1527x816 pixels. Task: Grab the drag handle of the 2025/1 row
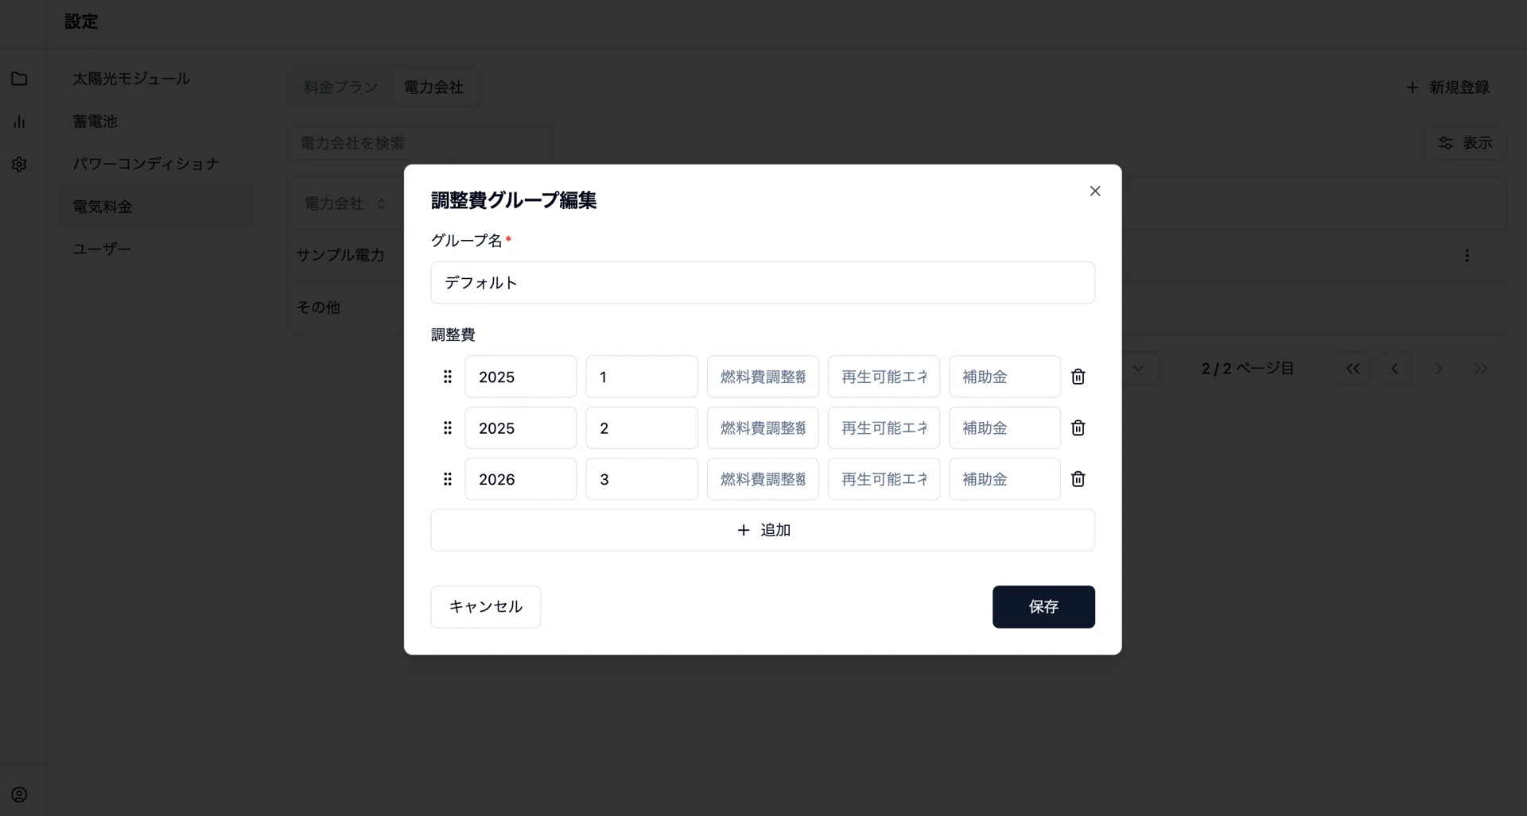(448, 377)
